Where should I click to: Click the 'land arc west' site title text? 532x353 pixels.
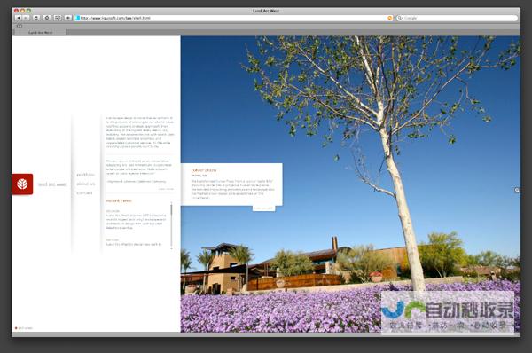click(x=52, y=184)
